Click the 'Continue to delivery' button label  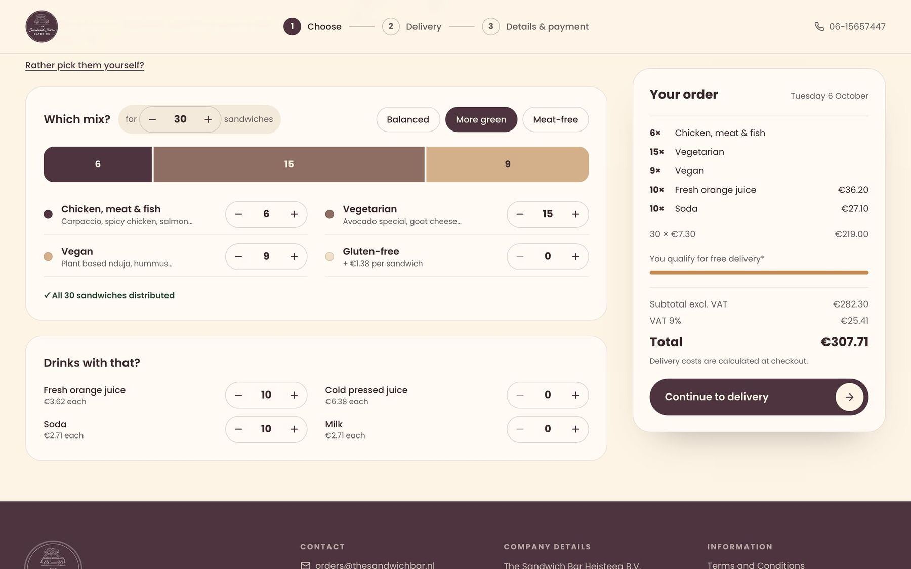[716, 397]
